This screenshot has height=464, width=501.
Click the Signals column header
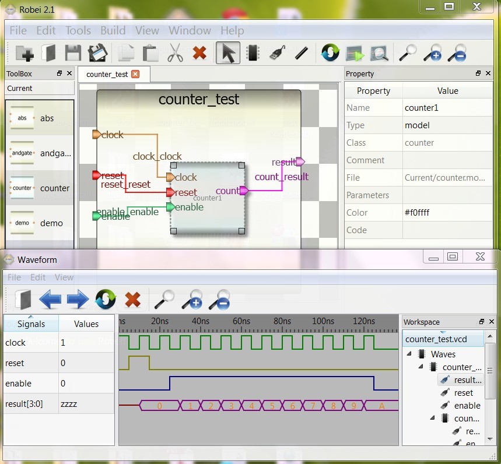(x=31, y=324)
